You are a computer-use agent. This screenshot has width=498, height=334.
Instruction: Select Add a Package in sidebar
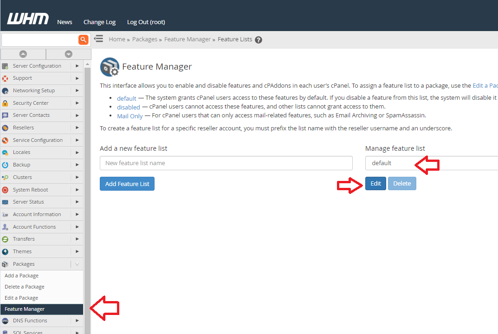22,276
